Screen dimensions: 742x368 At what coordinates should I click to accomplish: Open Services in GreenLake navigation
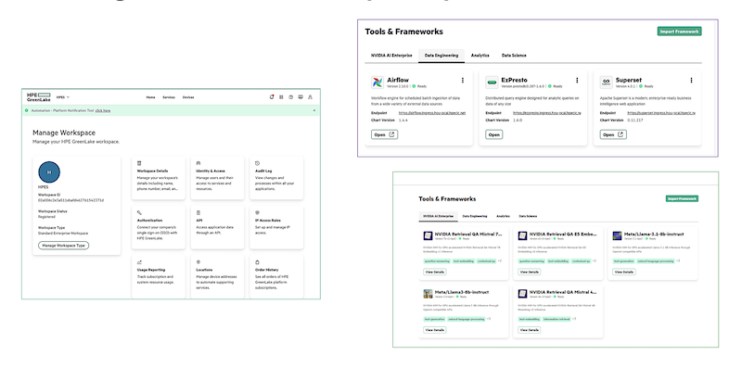[x=169, y=97]
